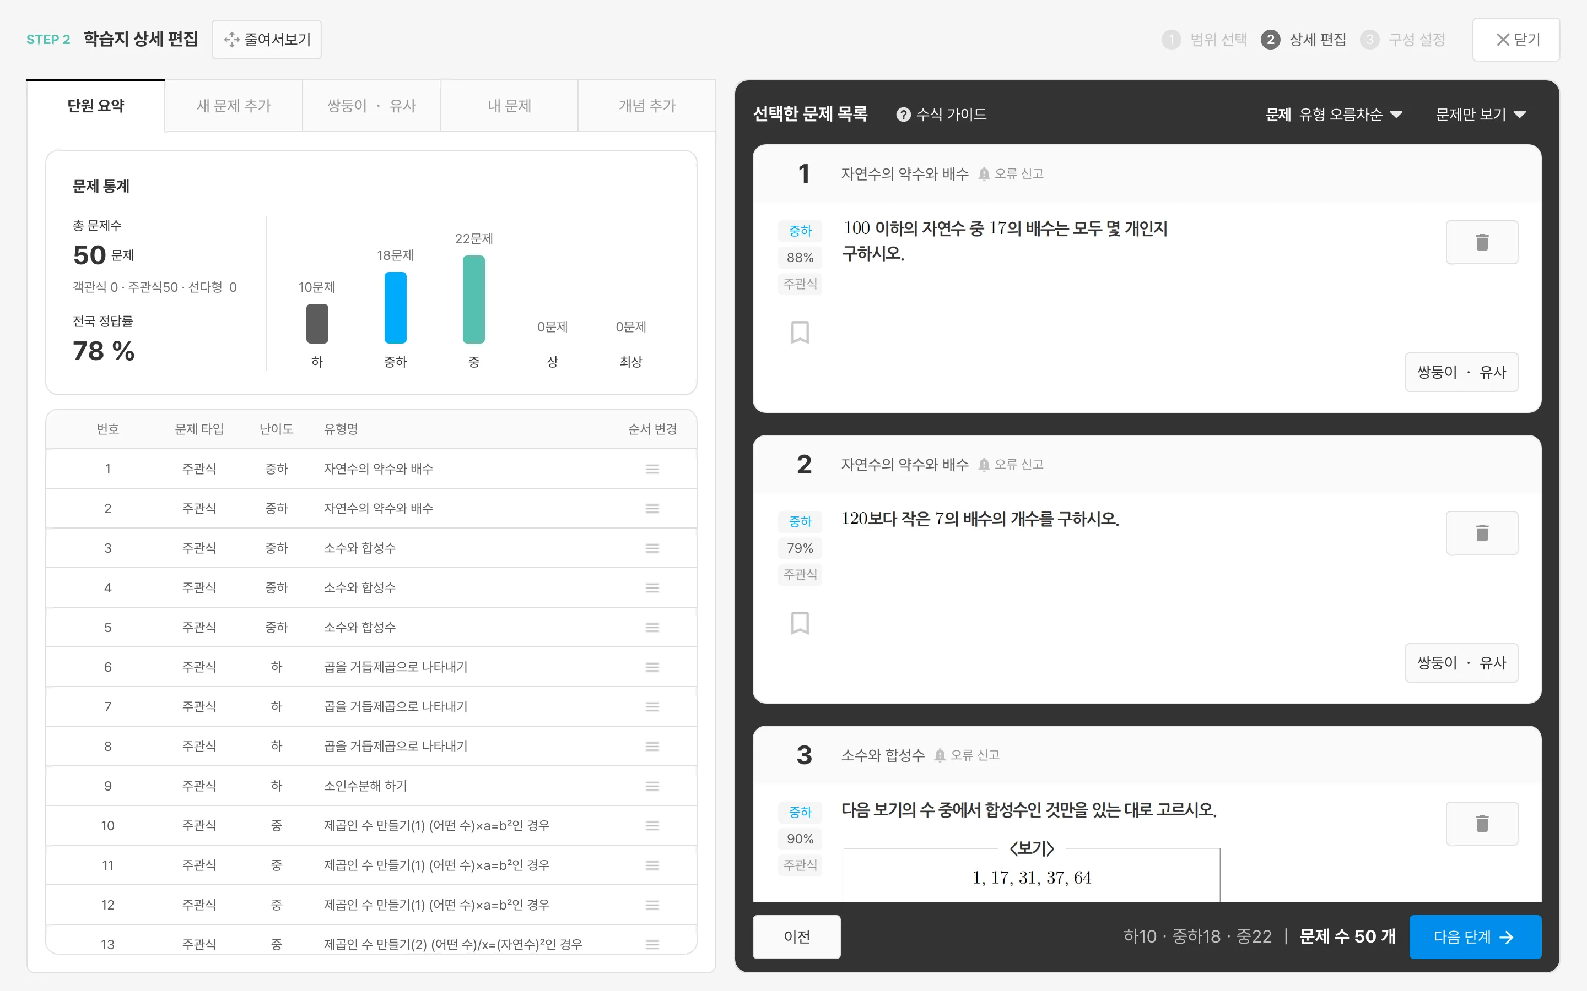
Task: Click the blue 중하 bar in chart
Action: pyautogui.click(x=396, y=307)
